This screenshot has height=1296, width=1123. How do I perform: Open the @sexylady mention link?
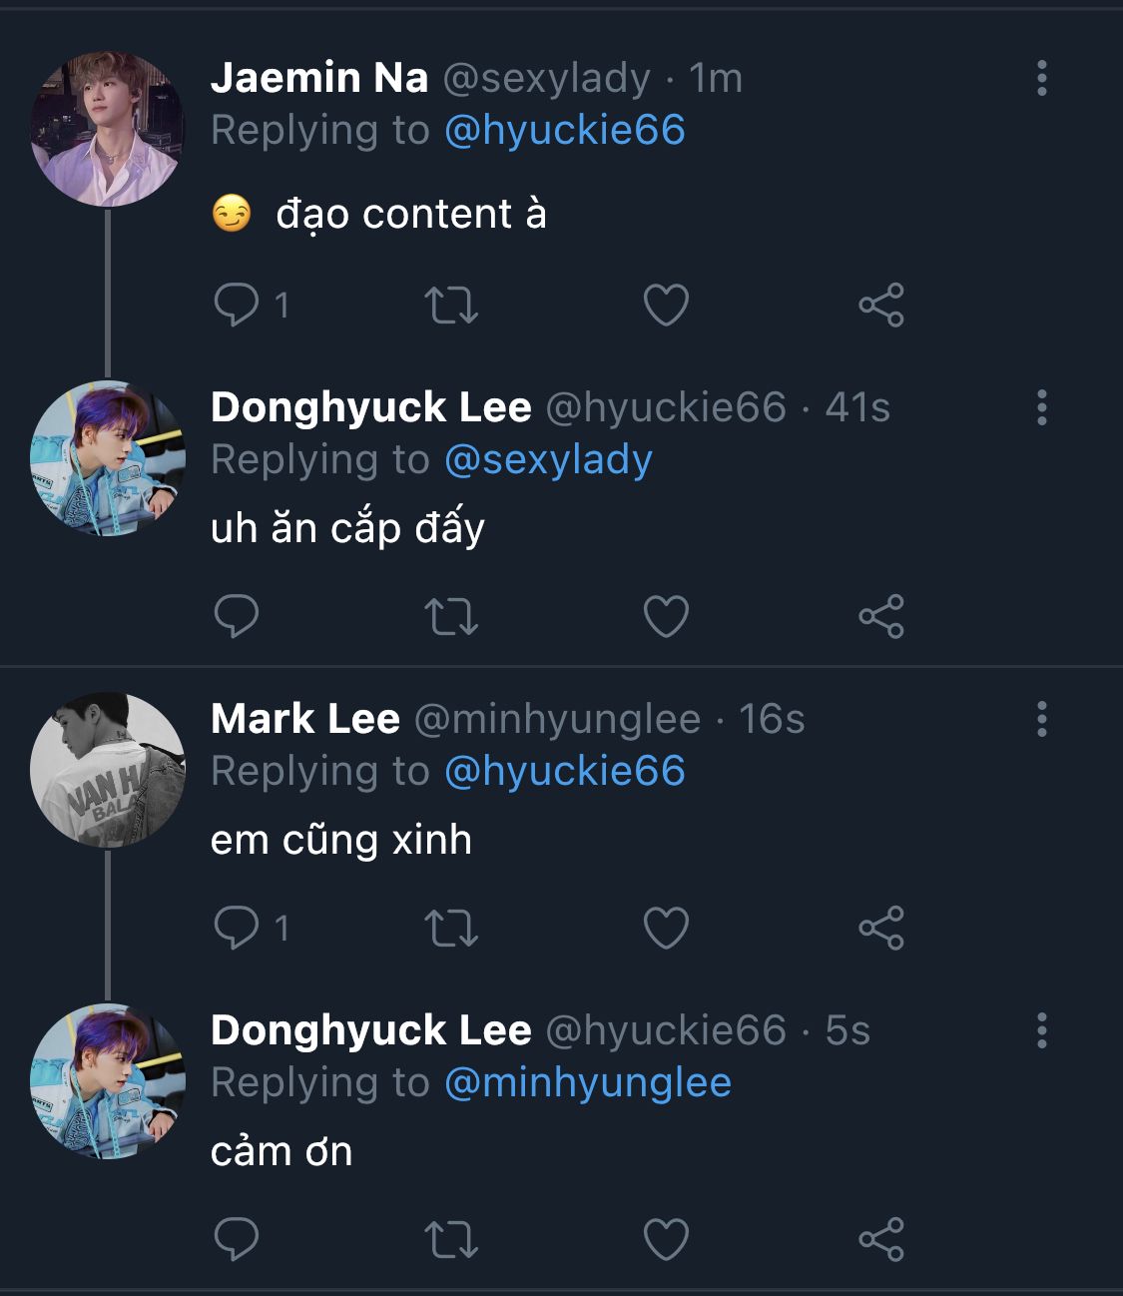548,460
